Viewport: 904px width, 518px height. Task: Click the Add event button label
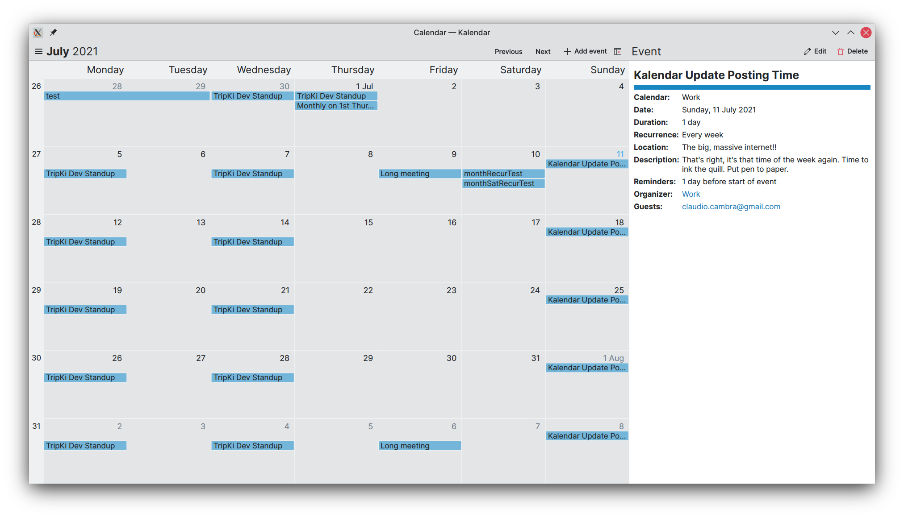coord(590,51)
